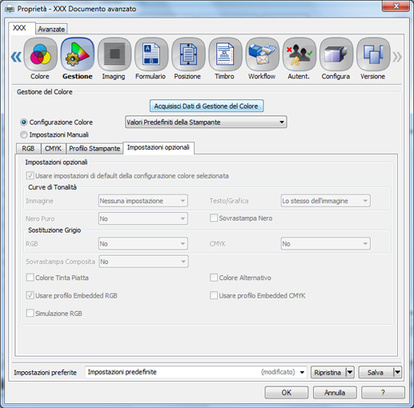Image resolution: width=414 pixels, height=408 pixels.
Task: Open the Versione icon
Action: (x=373, y=54)
